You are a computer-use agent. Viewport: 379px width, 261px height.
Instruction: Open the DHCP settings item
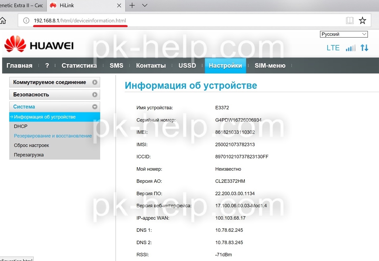[x=21, y=126]
